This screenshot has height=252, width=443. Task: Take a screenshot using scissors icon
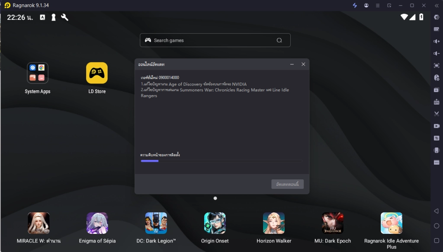437,114
